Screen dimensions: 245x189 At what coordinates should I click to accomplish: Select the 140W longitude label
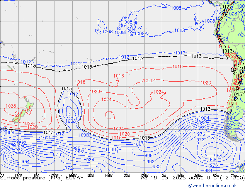pyautogui.click(x=108, y=176)
